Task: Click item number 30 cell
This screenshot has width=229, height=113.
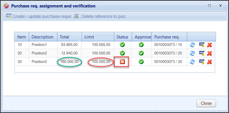Action: point(21,62)
